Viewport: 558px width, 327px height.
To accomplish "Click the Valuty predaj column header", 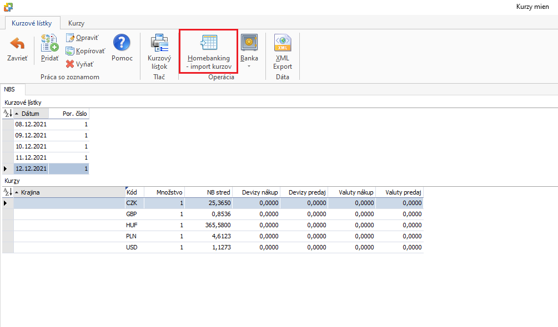I will pos(399,192).
